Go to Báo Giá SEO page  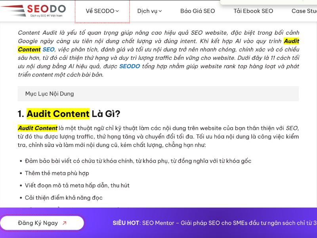[197, 11]
